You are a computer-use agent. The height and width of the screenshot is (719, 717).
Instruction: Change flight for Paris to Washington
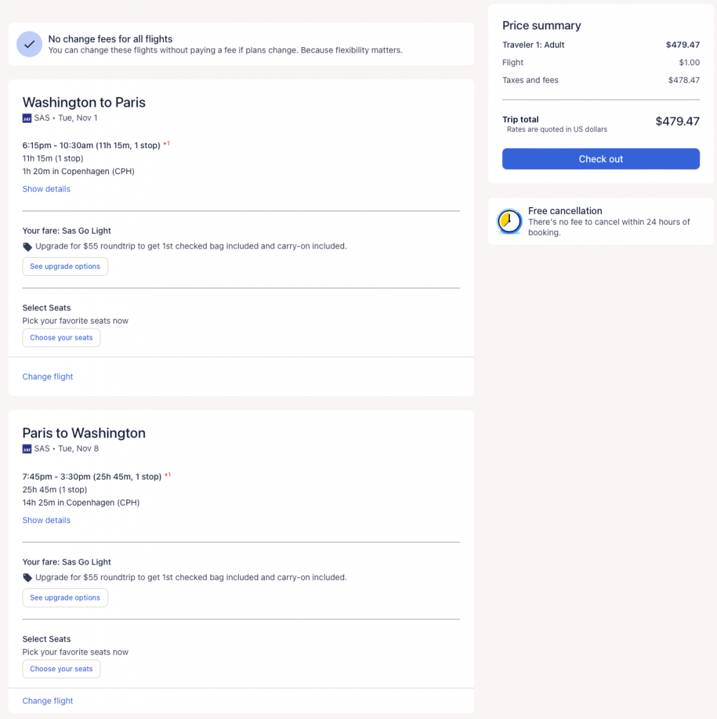(x=48, y=701)
